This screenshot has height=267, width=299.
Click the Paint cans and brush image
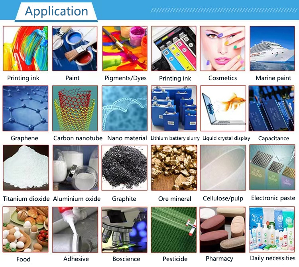click(75, 49)
